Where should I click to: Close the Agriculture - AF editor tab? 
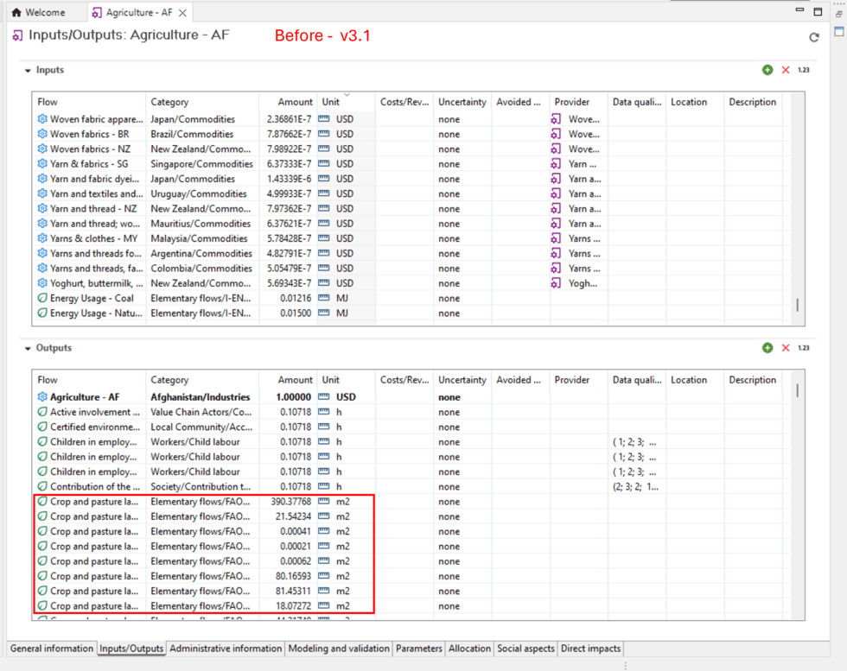pyautogui.click(x=183, y=13)
